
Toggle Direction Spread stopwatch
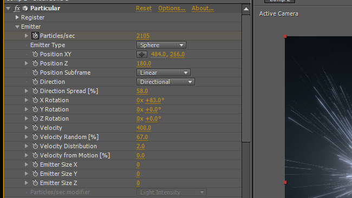[35, 91]
